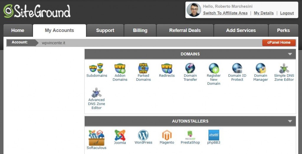Open the Redirects icon

[x=167, y=68]
